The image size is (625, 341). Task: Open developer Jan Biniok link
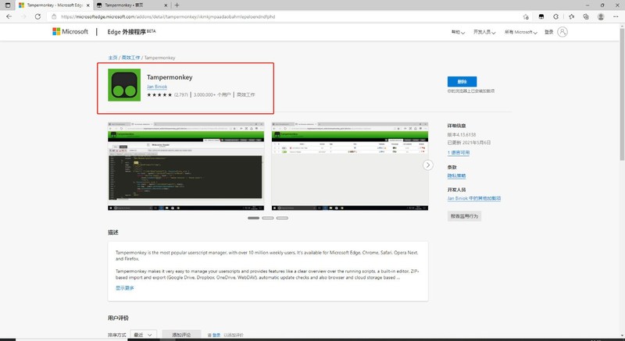pyautogui.click(x=157, y=87)
